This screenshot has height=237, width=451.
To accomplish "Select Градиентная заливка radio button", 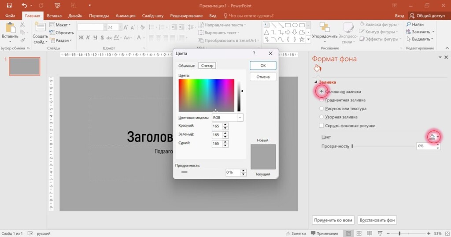I will [x=322, y=100].
